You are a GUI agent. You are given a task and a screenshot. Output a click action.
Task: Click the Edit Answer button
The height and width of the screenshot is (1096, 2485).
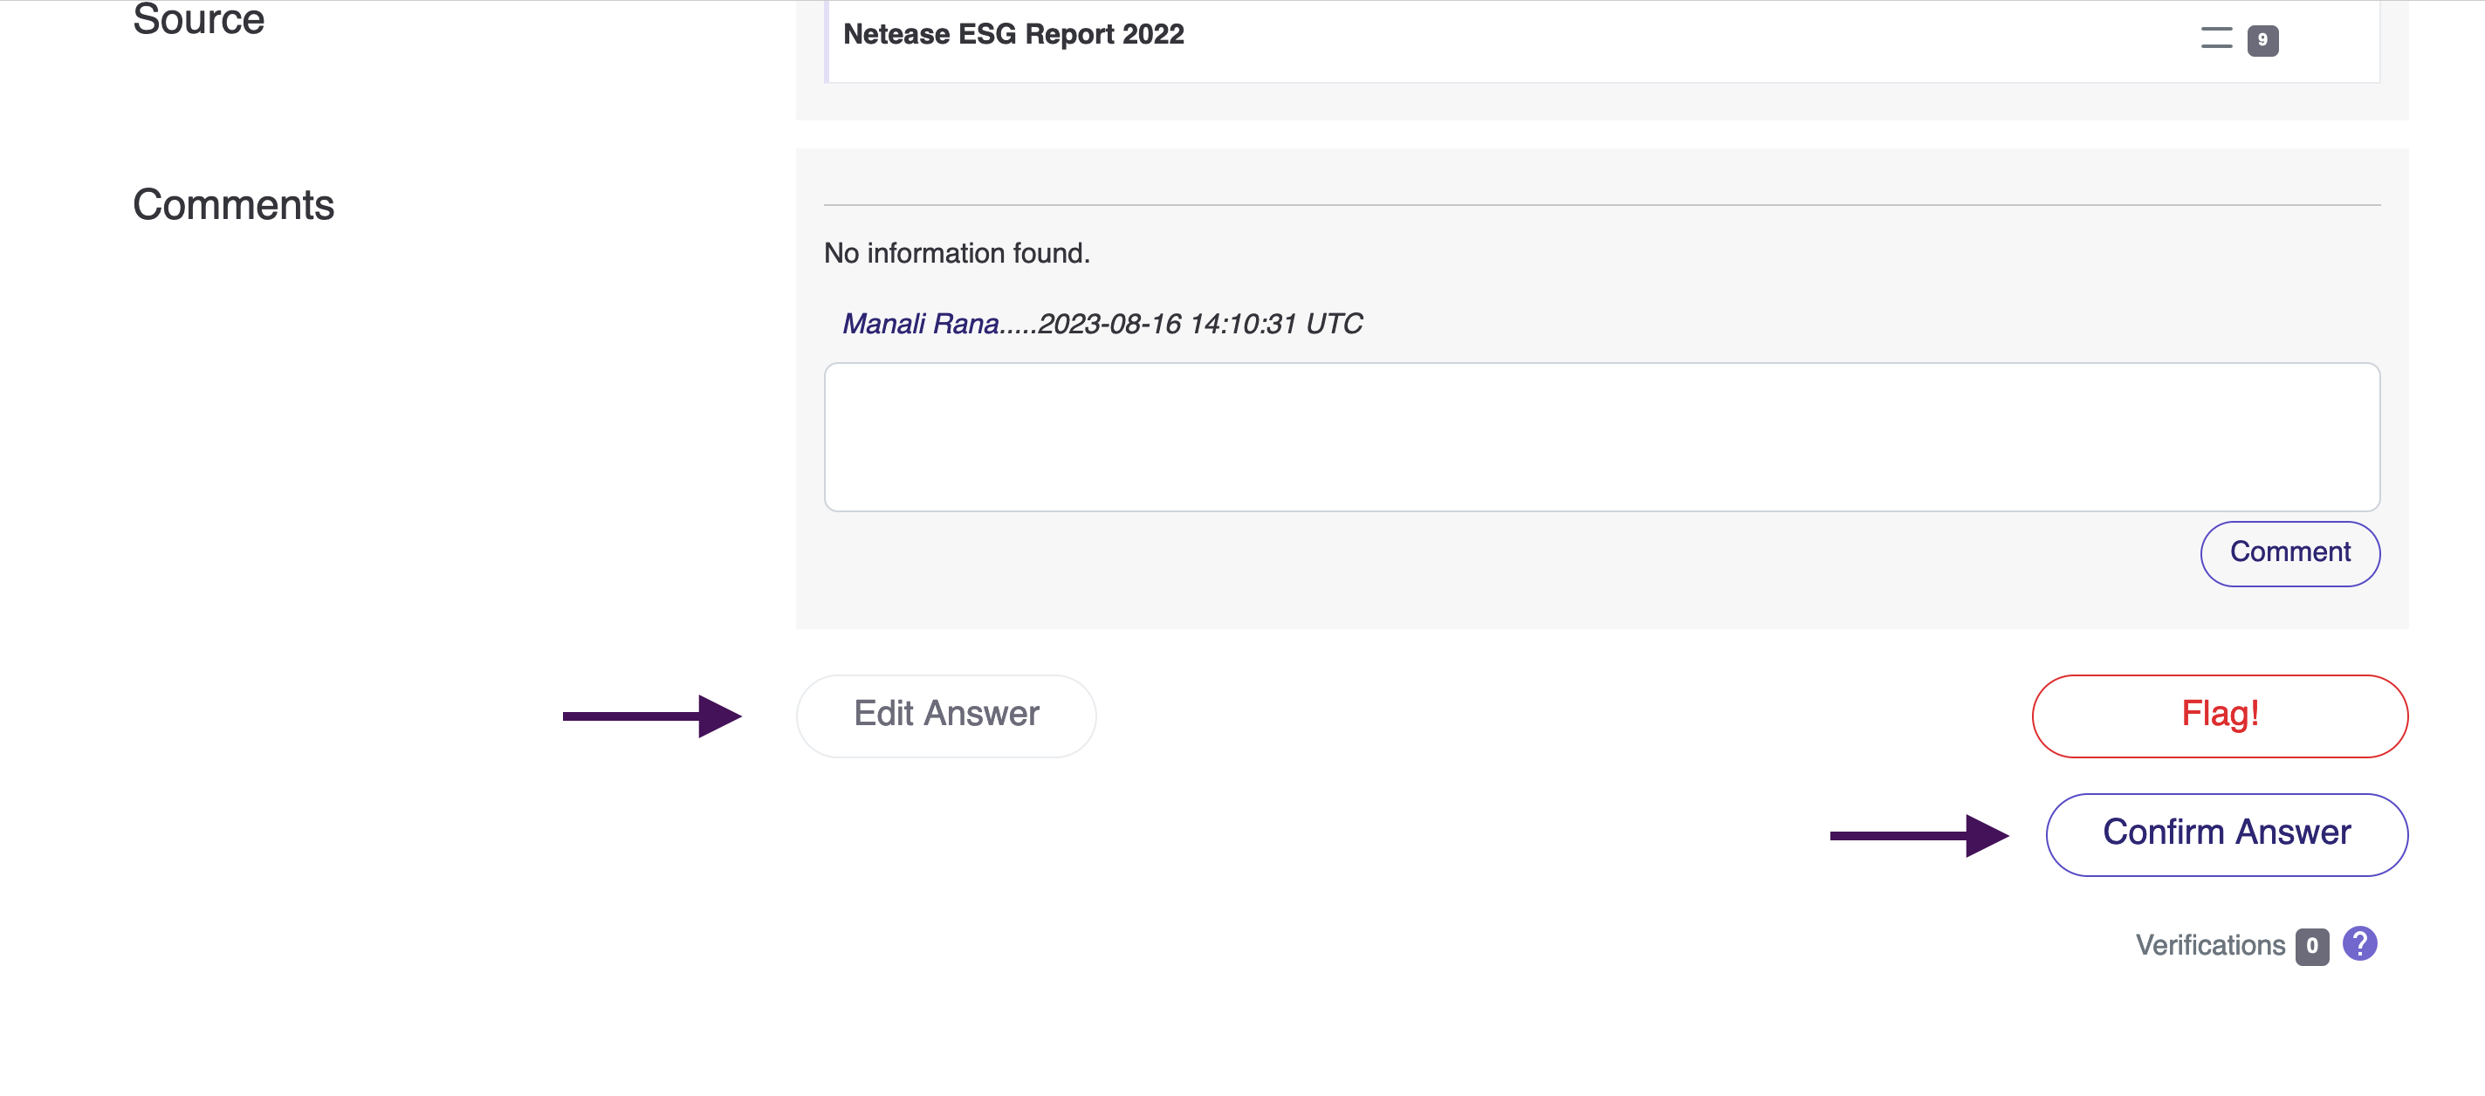pyautogui.click(x=945, y=715)
